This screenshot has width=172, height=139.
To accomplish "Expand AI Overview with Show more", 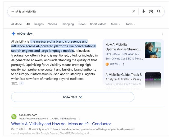I will (73, 97).
